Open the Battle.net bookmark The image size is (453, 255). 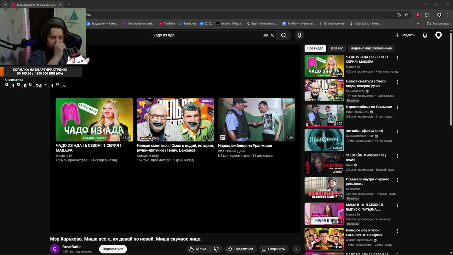point(187,24)
